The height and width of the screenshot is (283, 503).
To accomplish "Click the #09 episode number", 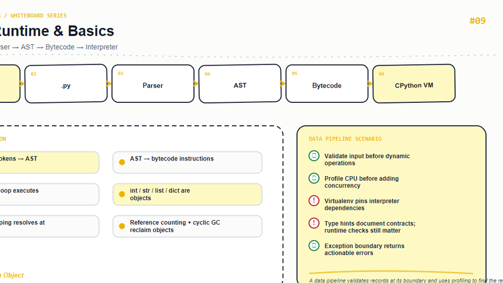I will (477, 21).
